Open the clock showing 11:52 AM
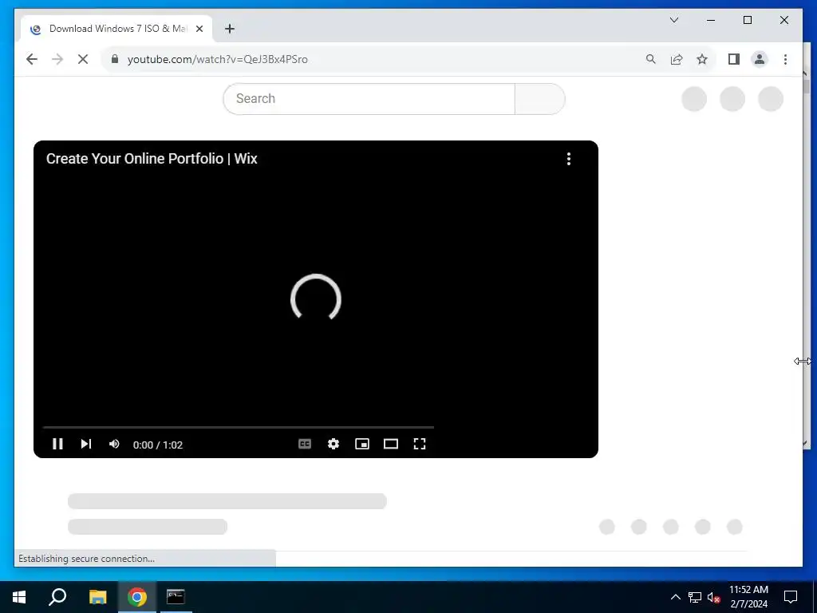Image resolution: width=817 pixels, height=613 pixels. click(748, 597)
